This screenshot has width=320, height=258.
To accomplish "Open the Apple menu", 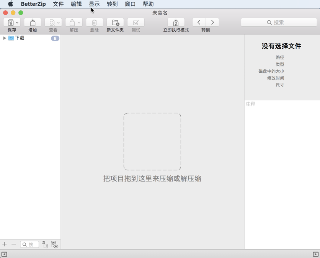I will click(10, 4).
